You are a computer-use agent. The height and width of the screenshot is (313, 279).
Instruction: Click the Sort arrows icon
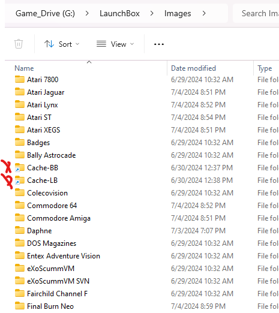49,44
